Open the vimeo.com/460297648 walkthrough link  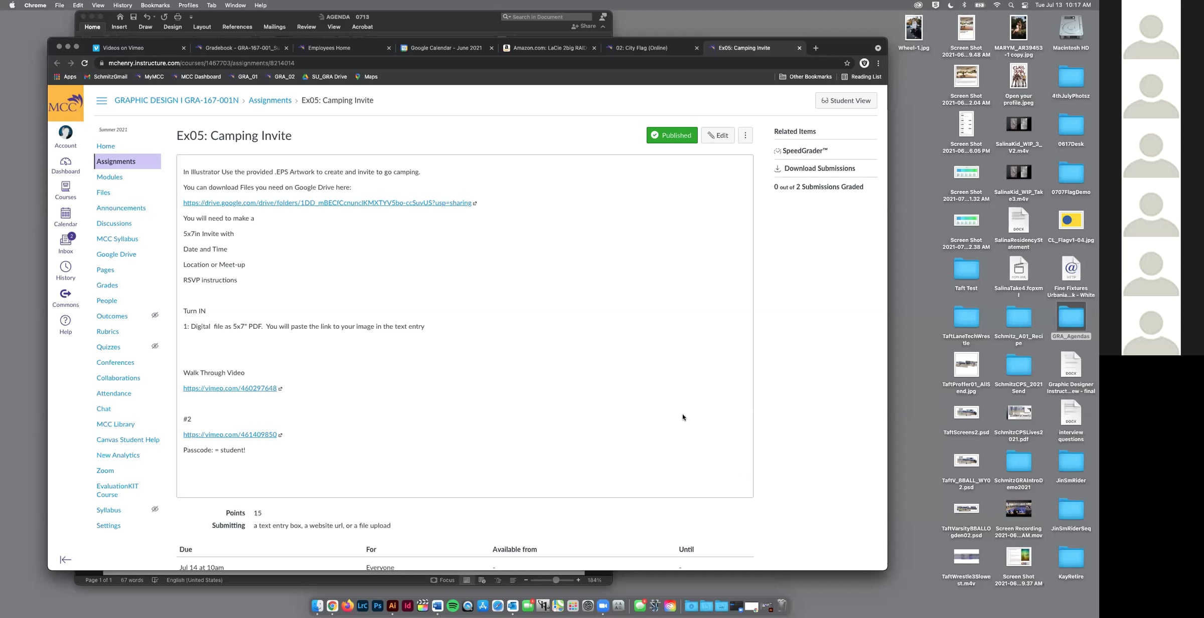pos(230,388)
